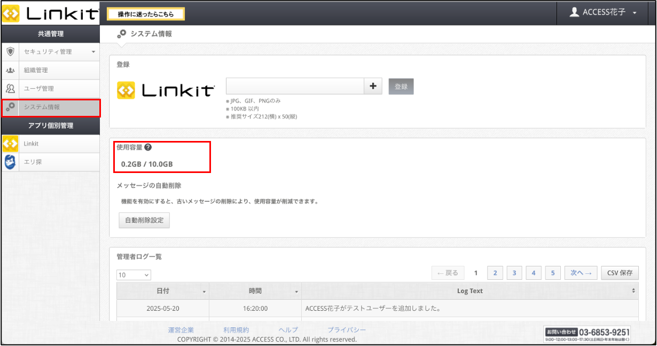The image size is (657, 346).
Task: Click the gears icon for システム情報
Action: click(10, 107)
